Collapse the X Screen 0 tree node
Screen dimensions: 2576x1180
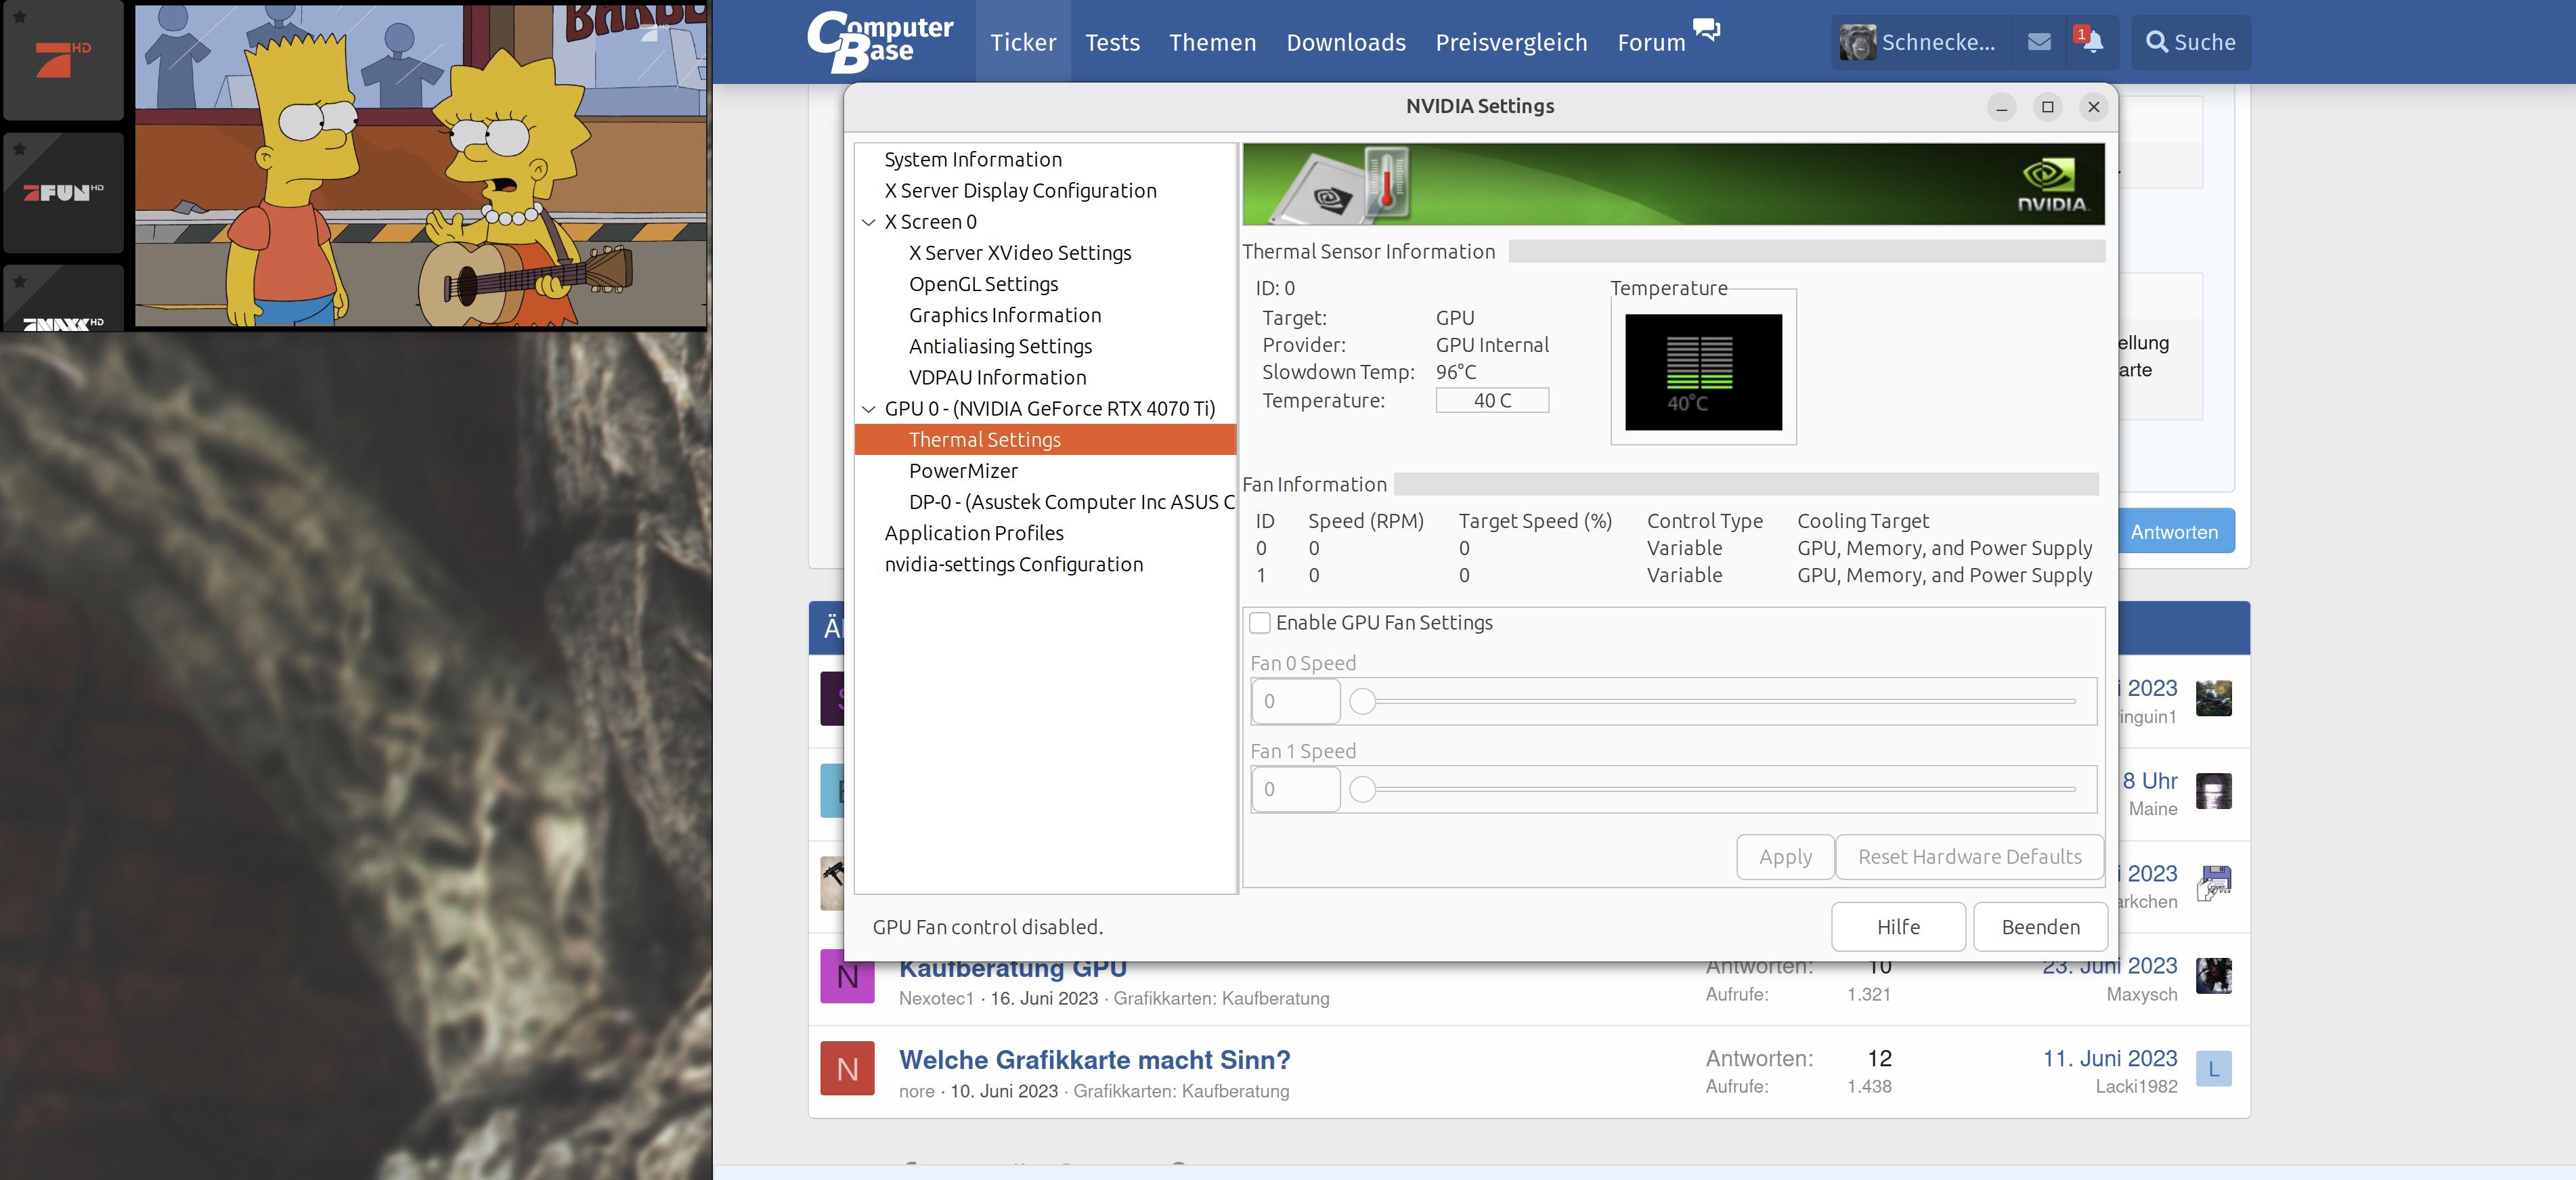pos(869,222)
